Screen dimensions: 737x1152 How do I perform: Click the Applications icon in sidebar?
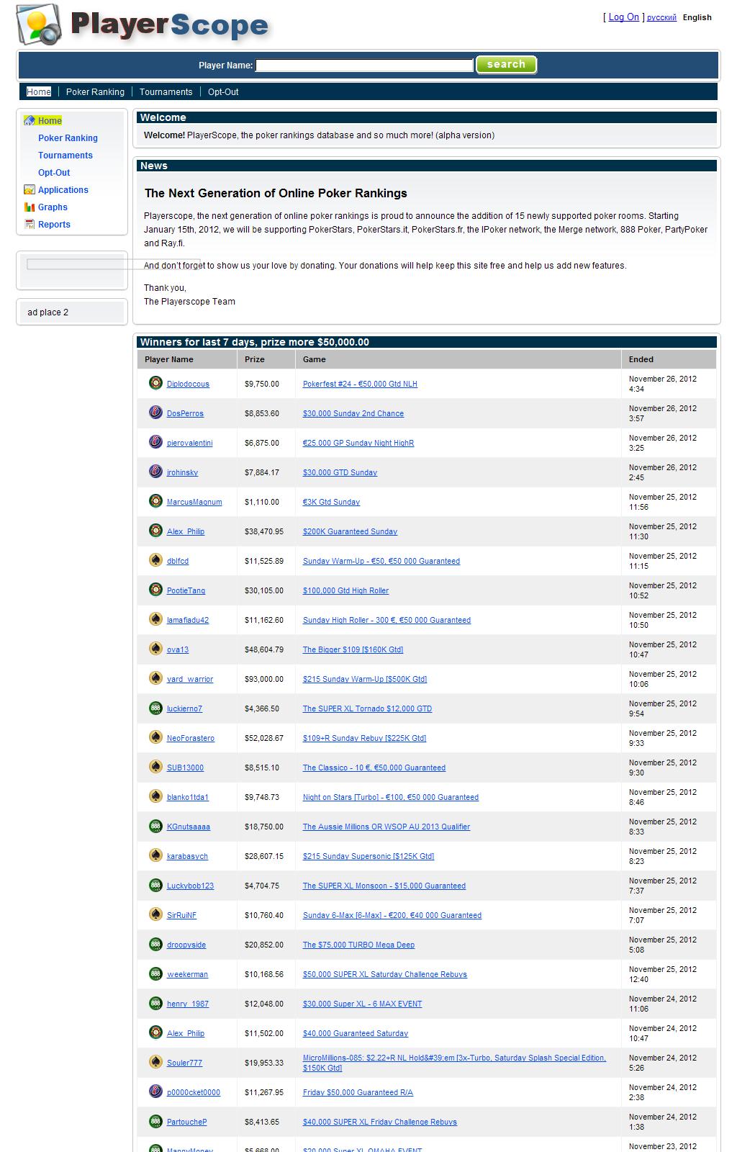[30, 190]
